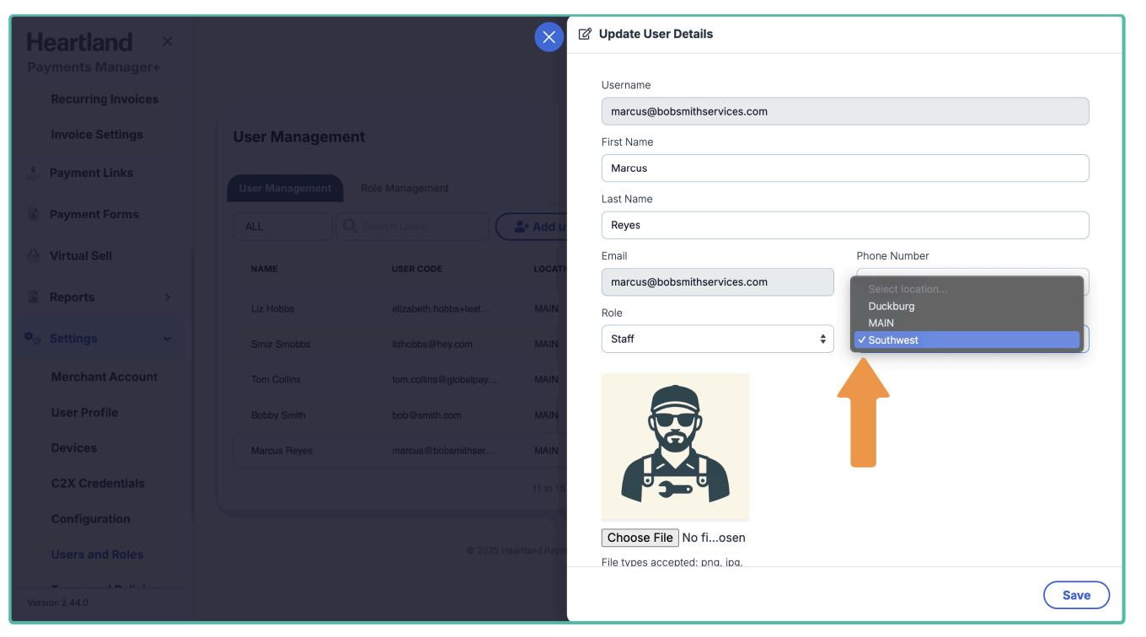Choose the Southwest location option
Image resolution: width=1146 pixels, height=637 pixels.
tap(893, 340)
